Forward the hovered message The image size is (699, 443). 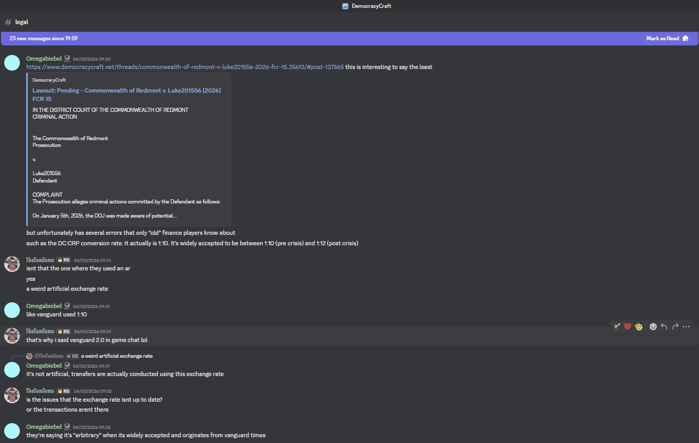675,326
